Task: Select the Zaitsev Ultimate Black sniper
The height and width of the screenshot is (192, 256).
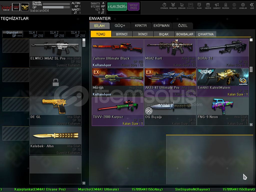Action: click(x=118, y=53)
